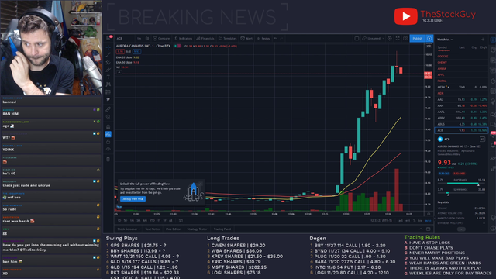This screenshot has height=279, width=496.
Task: Toggle hide all drawings eye icon
Action: tap(108, 149)
